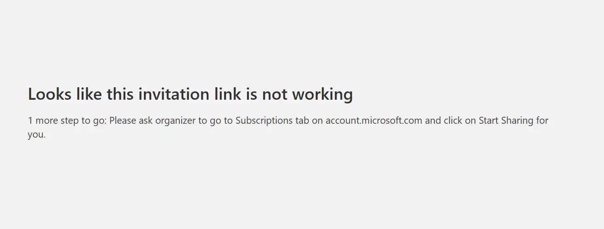The image size is (604, 229).
Task: Click the "Looks like this invitation link" heading
Action: (190, 94)
